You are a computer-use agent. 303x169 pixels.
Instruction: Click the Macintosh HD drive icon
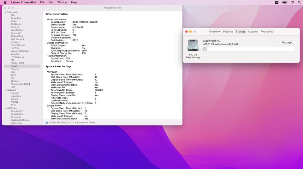[193, 45]
